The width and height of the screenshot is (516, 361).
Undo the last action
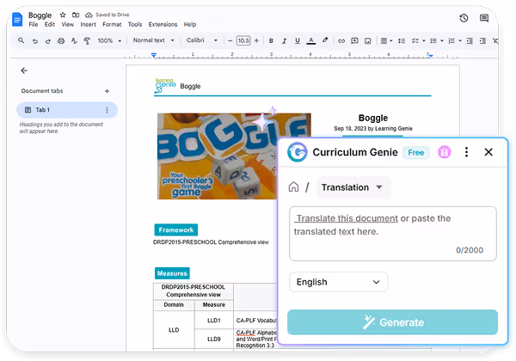click(x=35, y=40)
